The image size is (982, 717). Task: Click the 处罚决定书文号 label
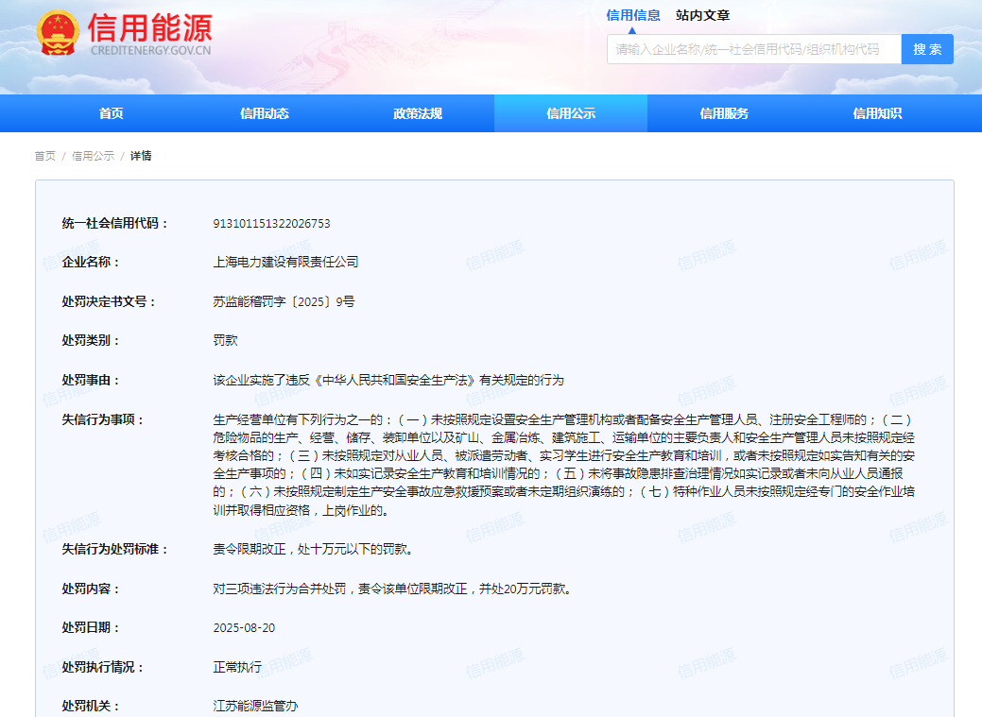pos(109,301)
